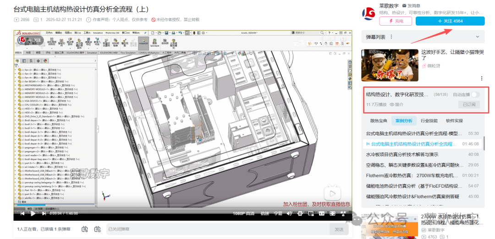Enable picture-in-picture mode icon
Viewport: 495px width, 239px height.
[x=311, y=213]
